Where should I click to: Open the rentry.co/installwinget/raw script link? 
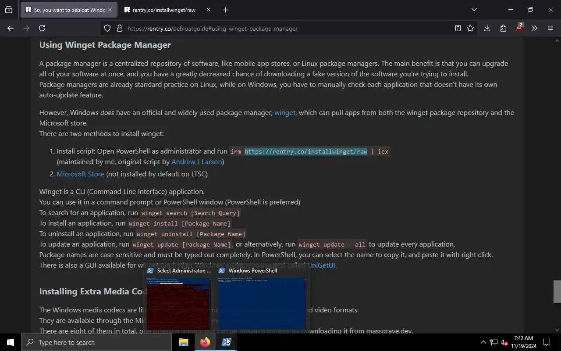(x=306, y=151)
